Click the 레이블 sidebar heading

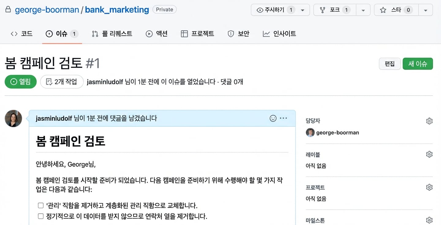tap(313, 155)
